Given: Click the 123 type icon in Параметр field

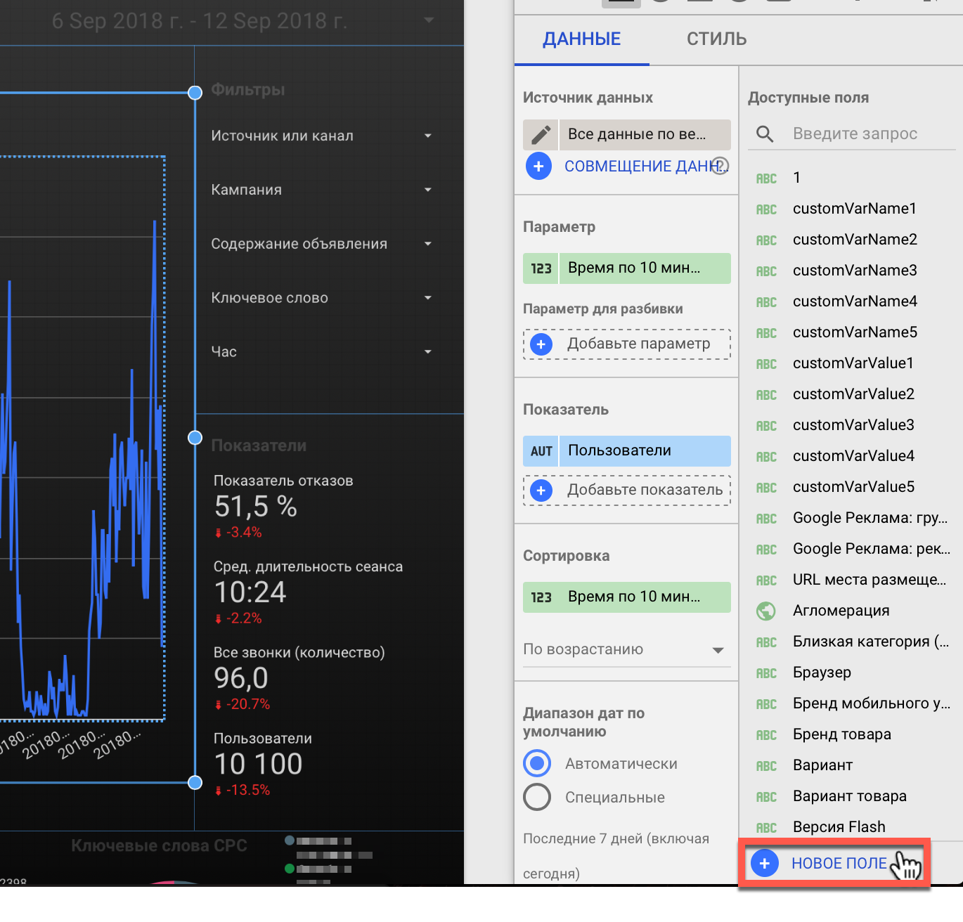Looking at the screenshot, I should pos(541,268).
